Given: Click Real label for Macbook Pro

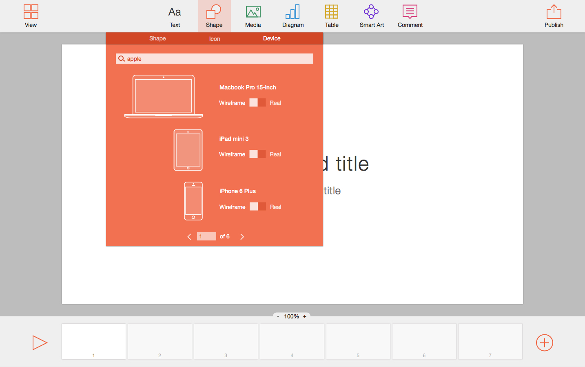Looking at the screenshot, I should coord(275,103).
